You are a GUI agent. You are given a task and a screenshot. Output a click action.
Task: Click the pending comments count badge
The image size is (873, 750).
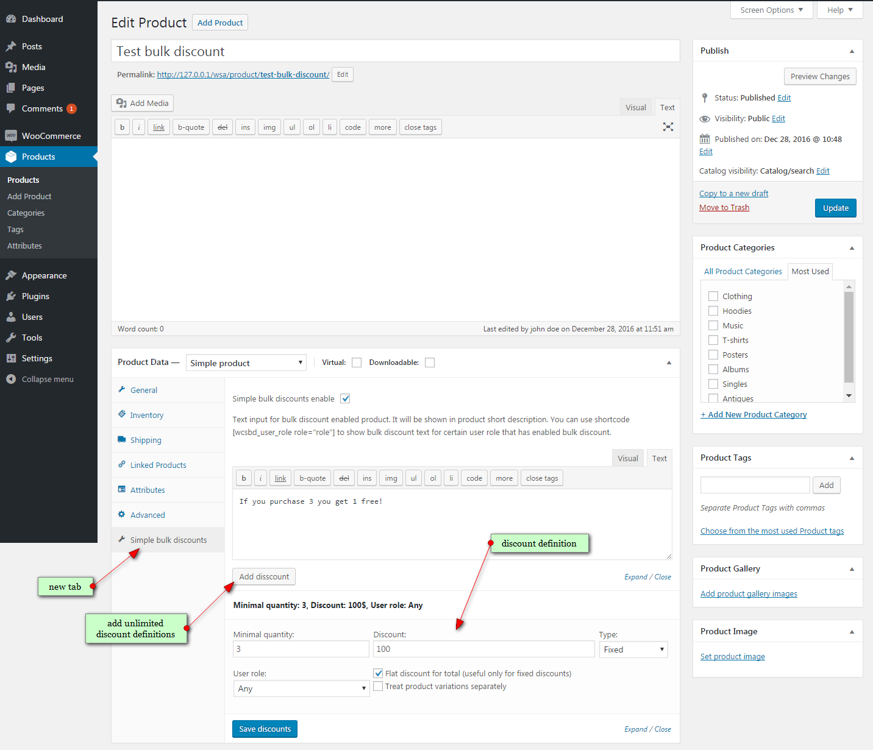click(71, 108)
